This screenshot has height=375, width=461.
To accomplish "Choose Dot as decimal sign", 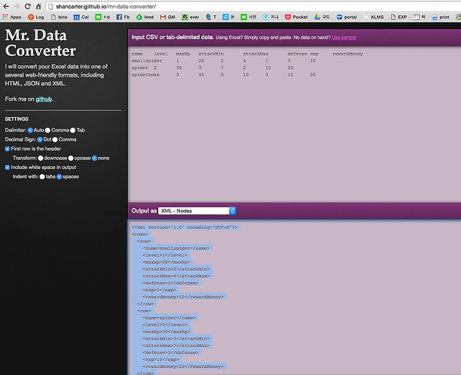I will [40, 140].
